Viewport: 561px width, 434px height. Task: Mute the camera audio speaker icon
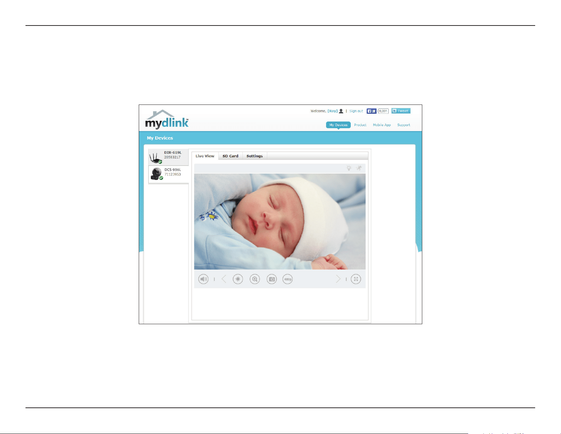point(204,279)
